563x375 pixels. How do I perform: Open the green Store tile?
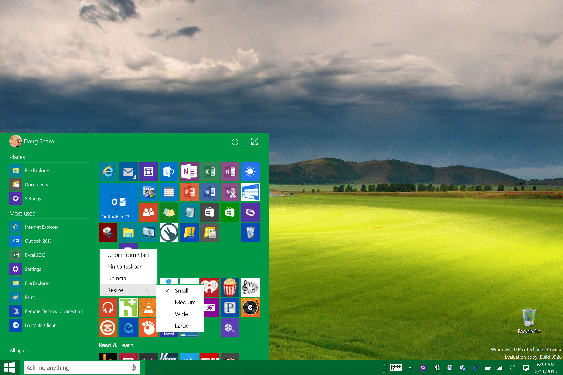(230, 212)
